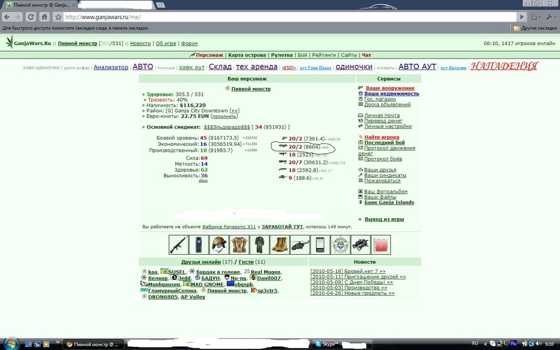Open the Гости list link
Screen dimensions: 560x350
[x=246, y=262]
